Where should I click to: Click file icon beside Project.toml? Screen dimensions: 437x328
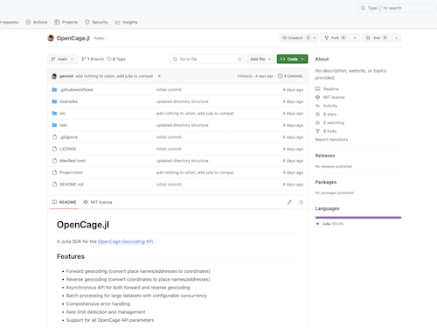[54, 172]
